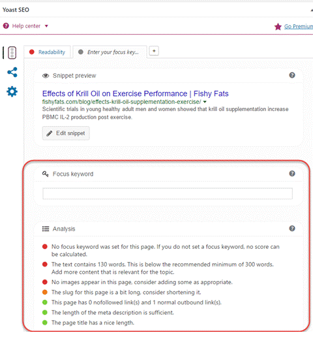
Task: Open the green arrow after snippet URL
Action: [205, 102]
